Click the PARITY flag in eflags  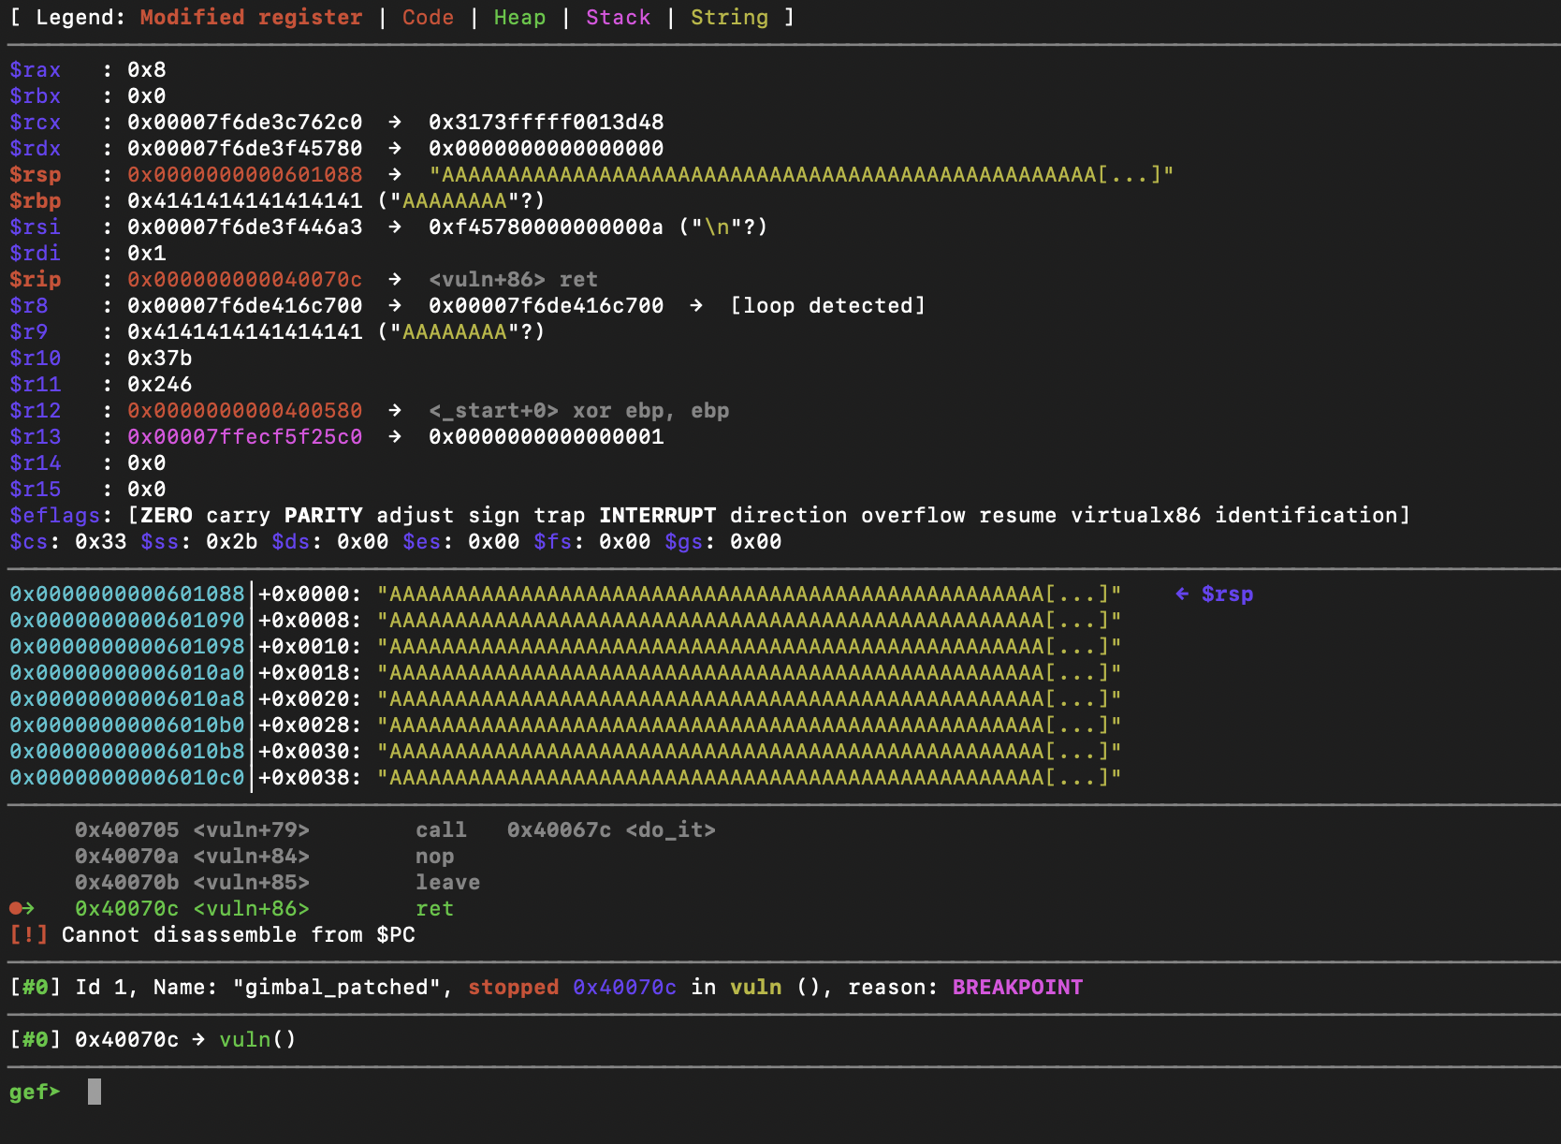pos(324,516)
